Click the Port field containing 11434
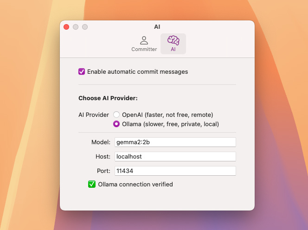The image size is (308, 230). click(x=175, y=171)
